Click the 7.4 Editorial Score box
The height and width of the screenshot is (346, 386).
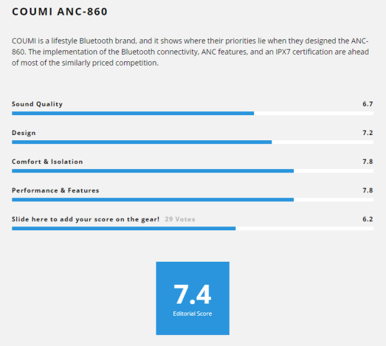click(x=193, y=298)
